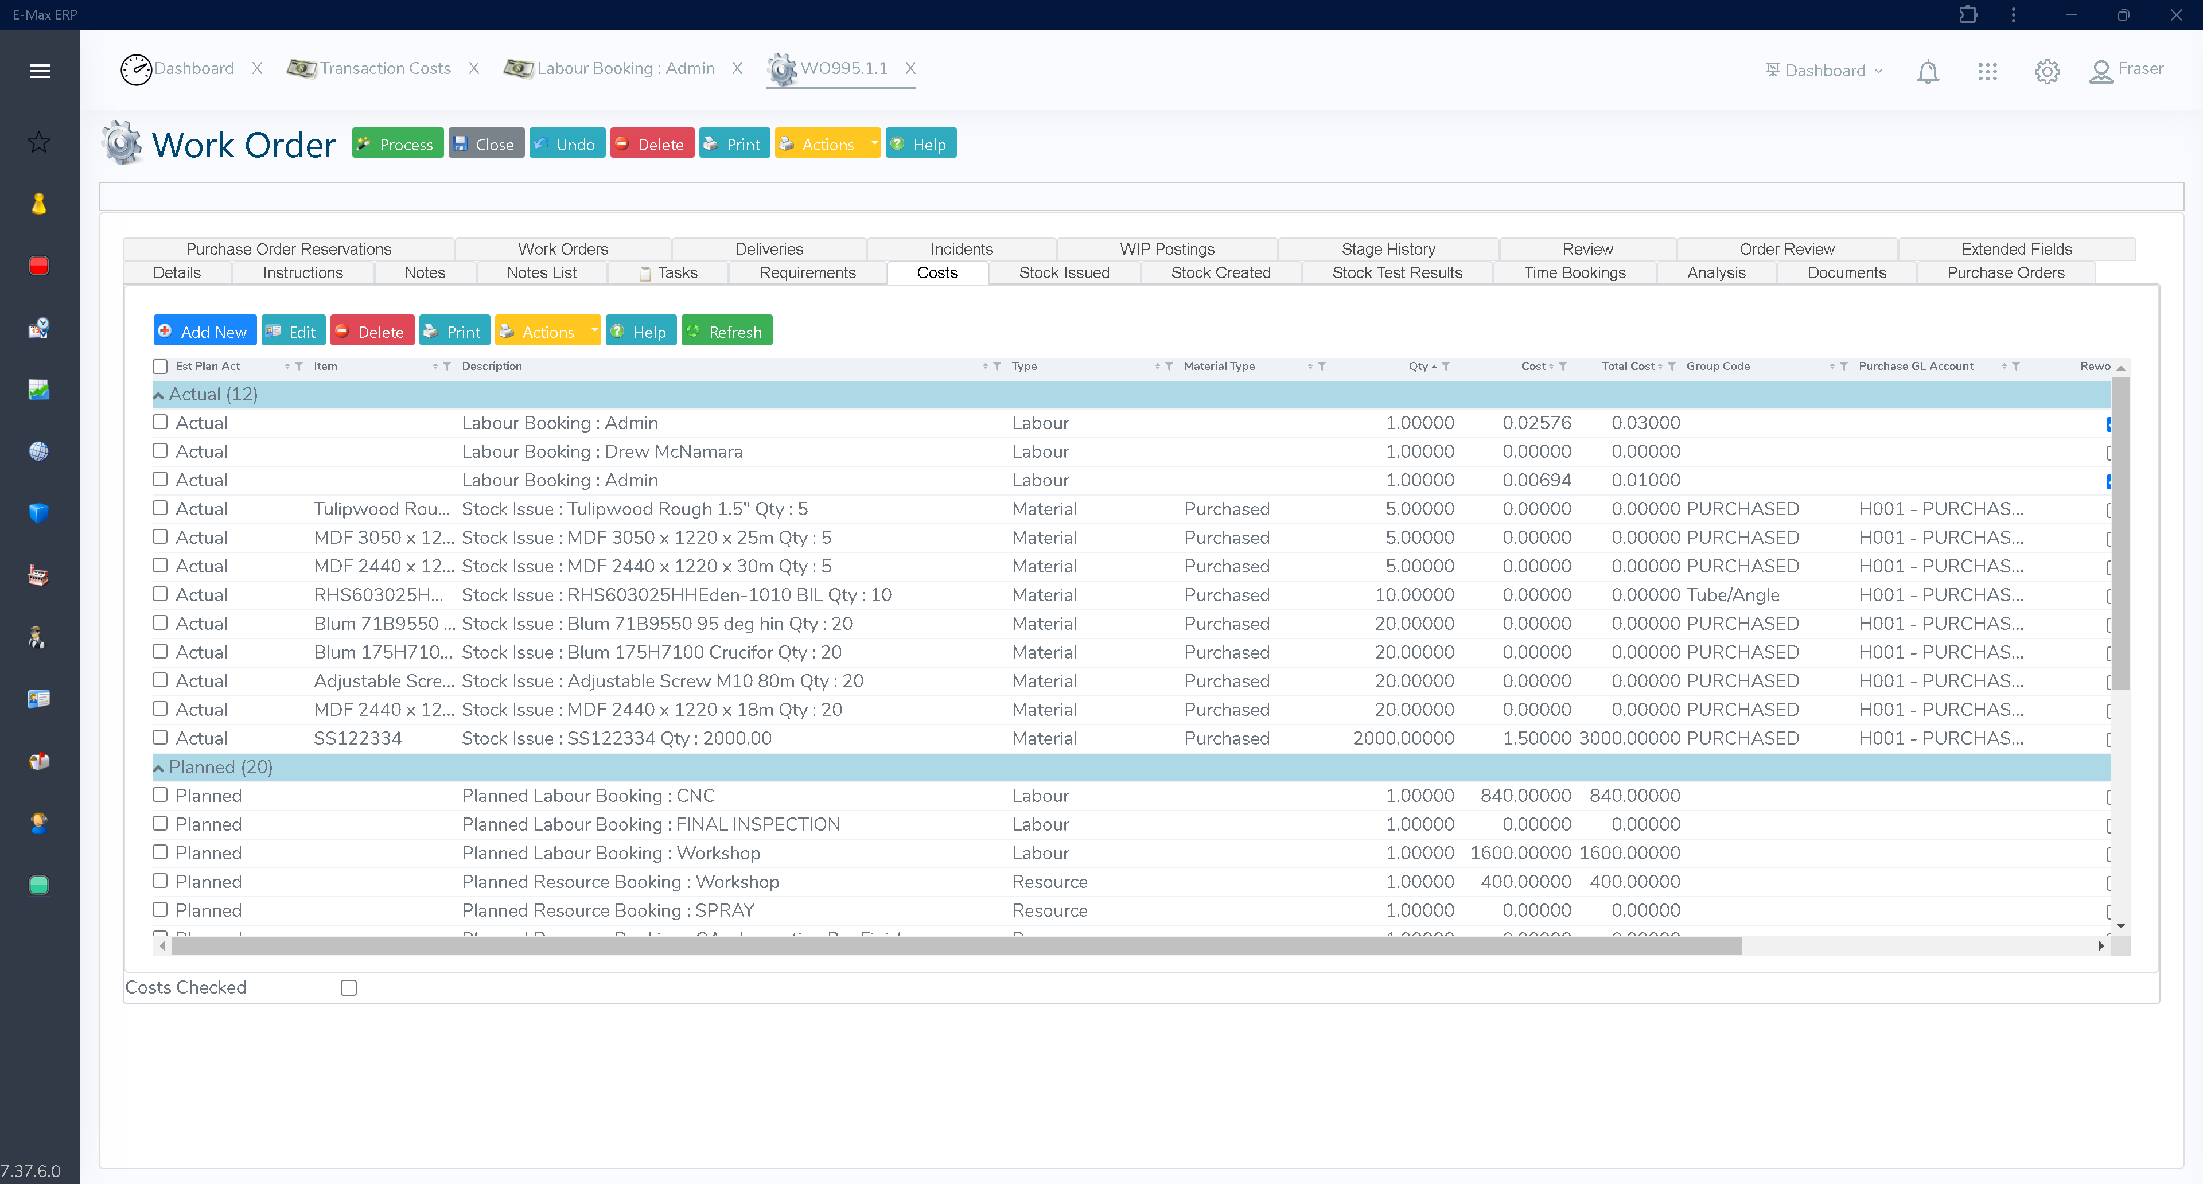Select the Tulipwood Rough 1.5" stock issue row checkbox
The width and height of the screenshot is (2203, 1184).
coord(160,508)
